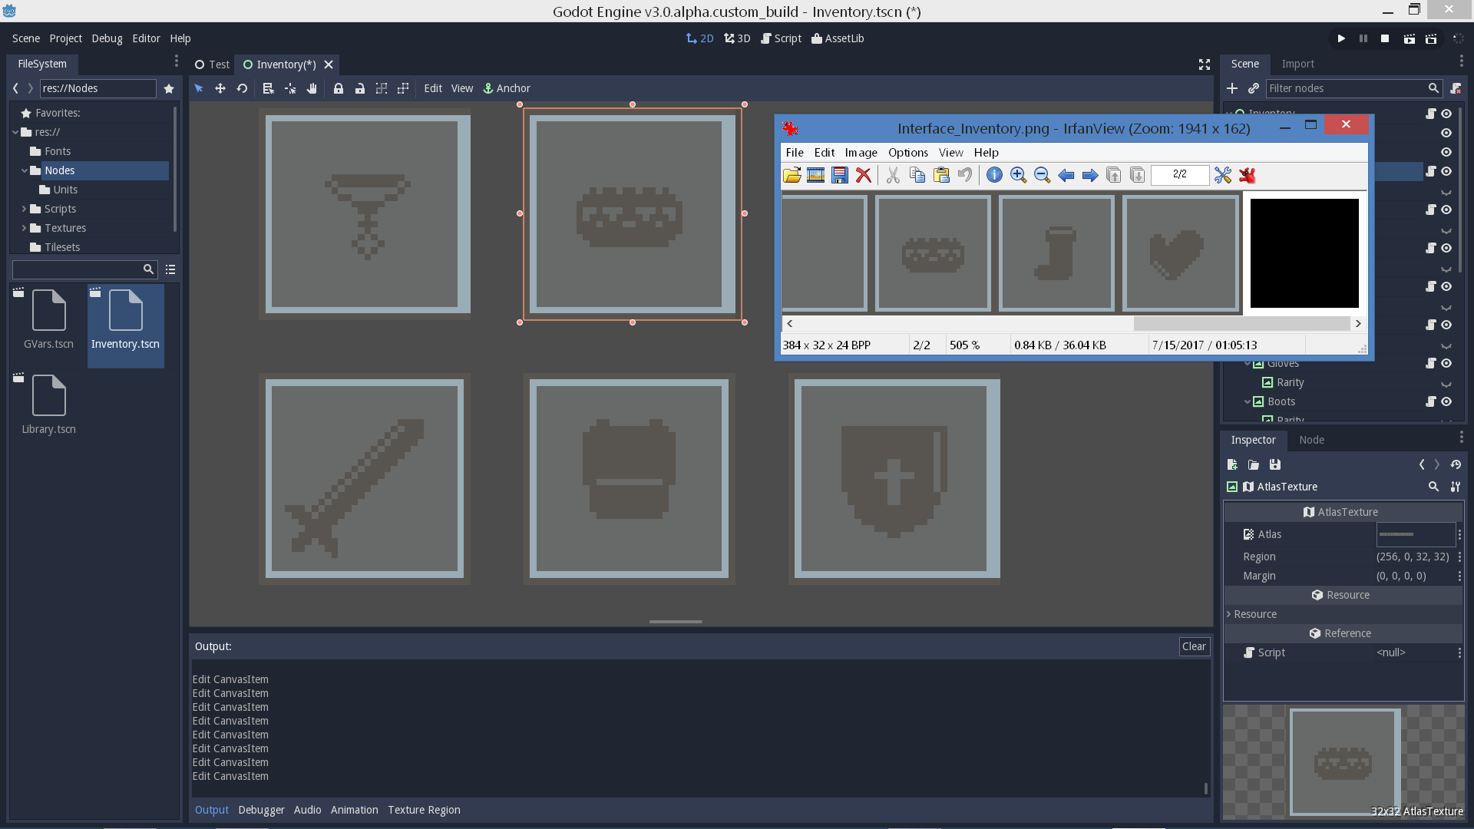Open the Image menu in IrfanView
This screenshot has height=829, width=1474.
click(x=861, y=152)
